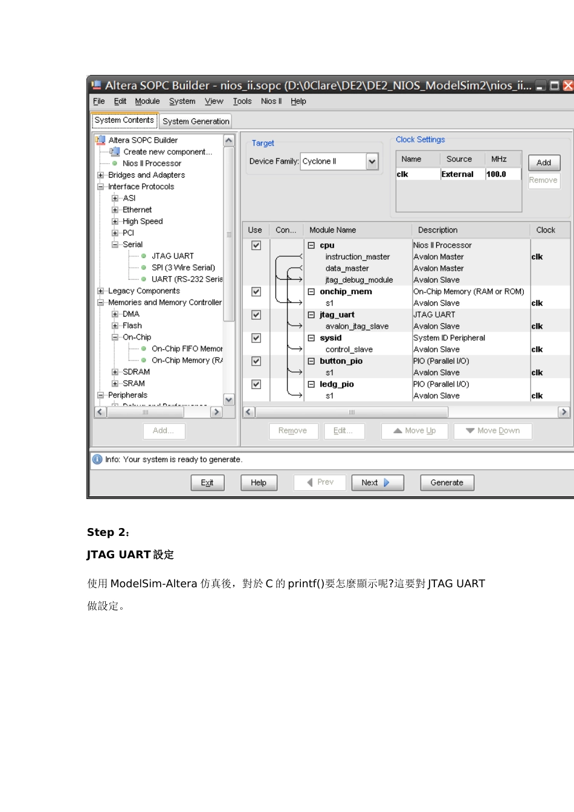Click the info icon in status message
Screen dimensions: 574x812
point(97,459)
